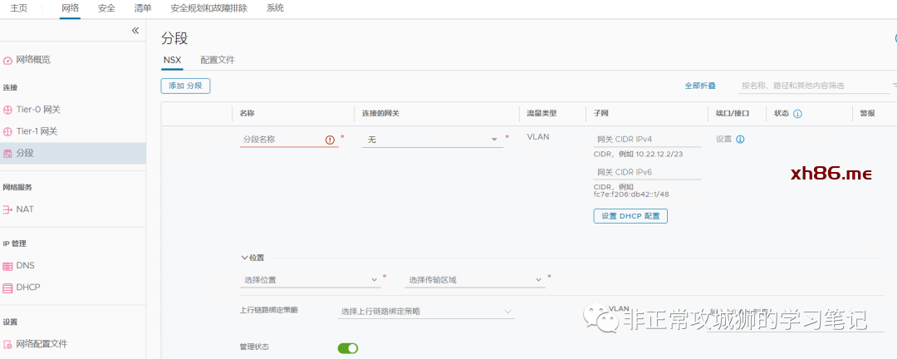Open the 安全 top menu
Image resolution: width=897 pixels, height=359 pixels.
(106, 8)
